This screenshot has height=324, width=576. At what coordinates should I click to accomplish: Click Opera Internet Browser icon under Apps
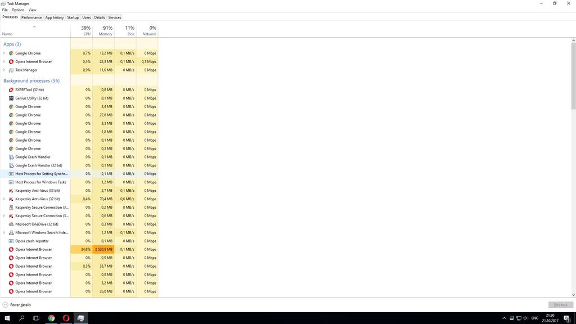click(11, 62)
